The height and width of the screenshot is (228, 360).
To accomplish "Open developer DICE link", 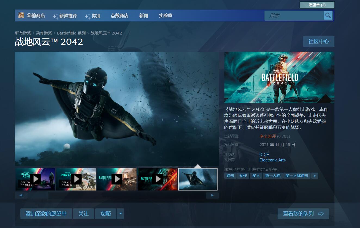I will point(264,154).
